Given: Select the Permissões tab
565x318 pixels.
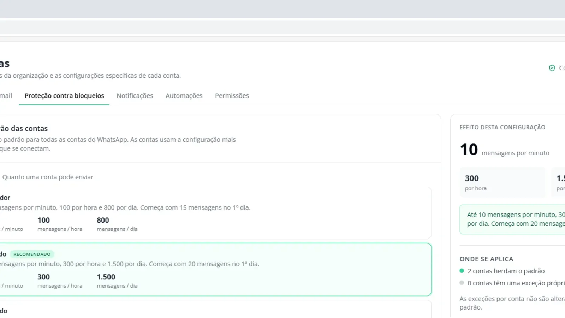Looking at the screenshot, I should click(232, 96).
